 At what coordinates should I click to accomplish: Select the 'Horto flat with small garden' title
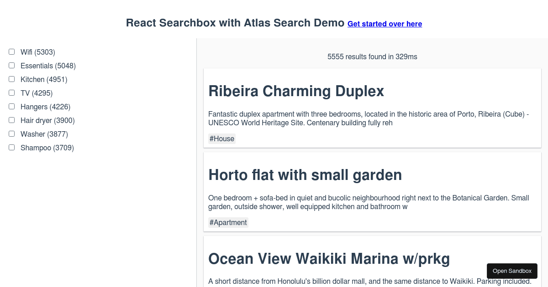(305, 175)
